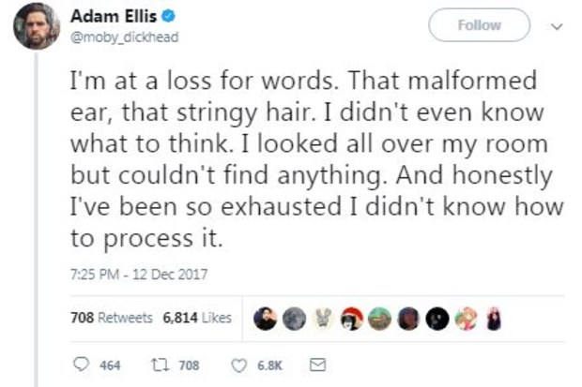The image size is (582, 387).
Task: Retweet using the arrows icon
Action: click(x=161, y=365)
